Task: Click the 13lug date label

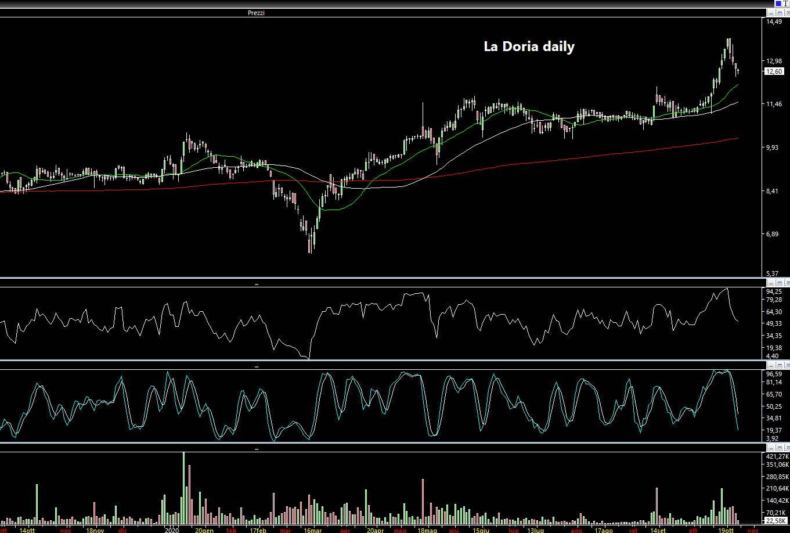Action: pos(536,530)
